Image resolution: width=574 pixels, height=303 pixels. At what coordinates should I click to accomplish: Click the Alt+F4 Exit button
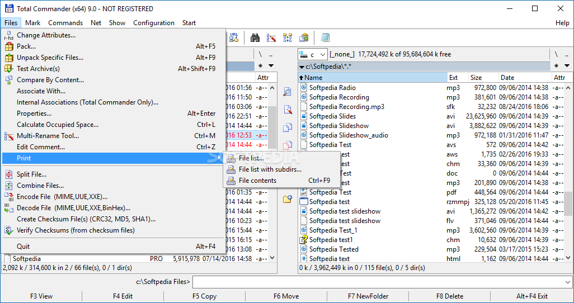click(532, 296)
